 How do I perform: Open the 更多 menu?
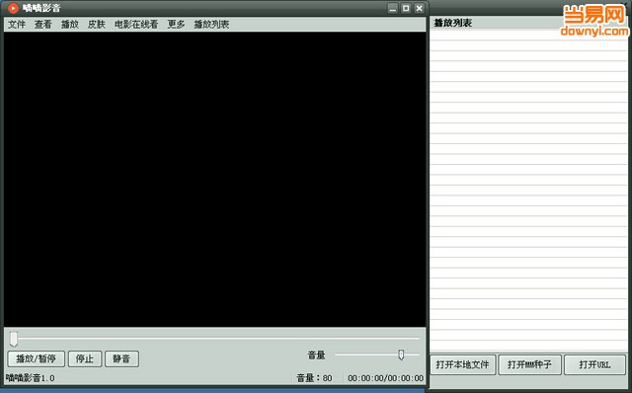point(176,24)
